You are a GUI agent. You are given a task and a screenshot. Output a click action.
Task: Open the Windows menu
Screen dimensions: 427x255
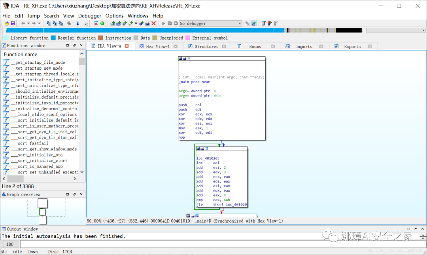click(138, 16)
